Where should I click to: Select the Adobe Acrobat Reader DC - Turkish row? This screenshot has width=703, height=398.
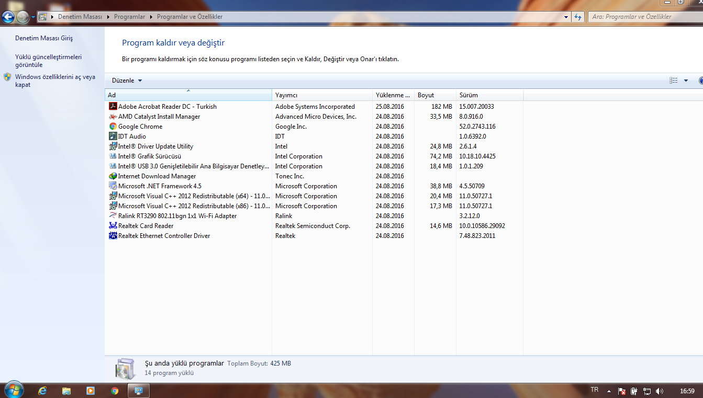(314, 106)
